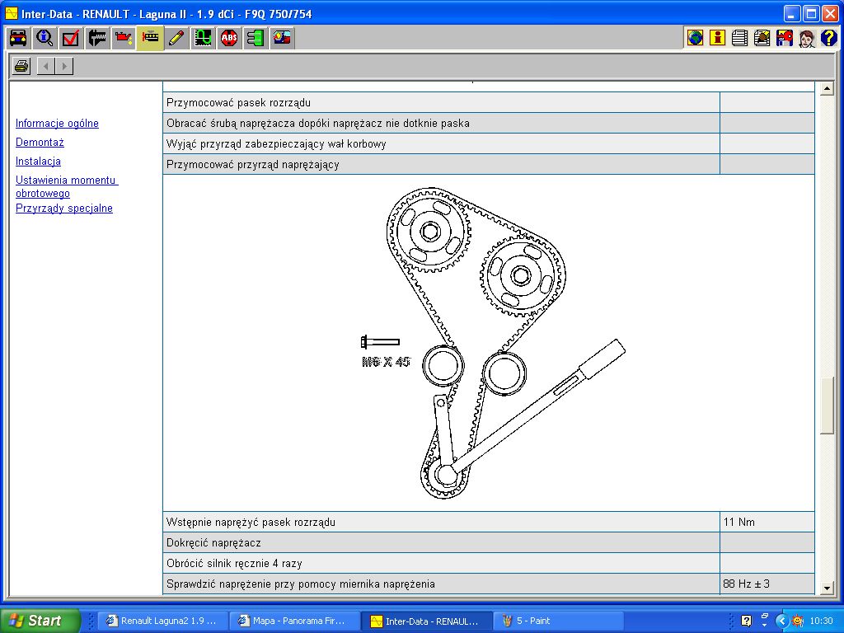Open the red ABS icon
Viewport: 844px width, 633px height.
click(x=229, y=38)
